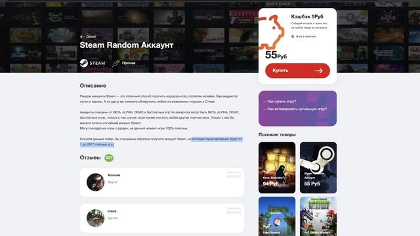Click the Кэшбэк 5Руб label
Image resolution: width=420 pixels, height=236 pixels.
point(307,16)
